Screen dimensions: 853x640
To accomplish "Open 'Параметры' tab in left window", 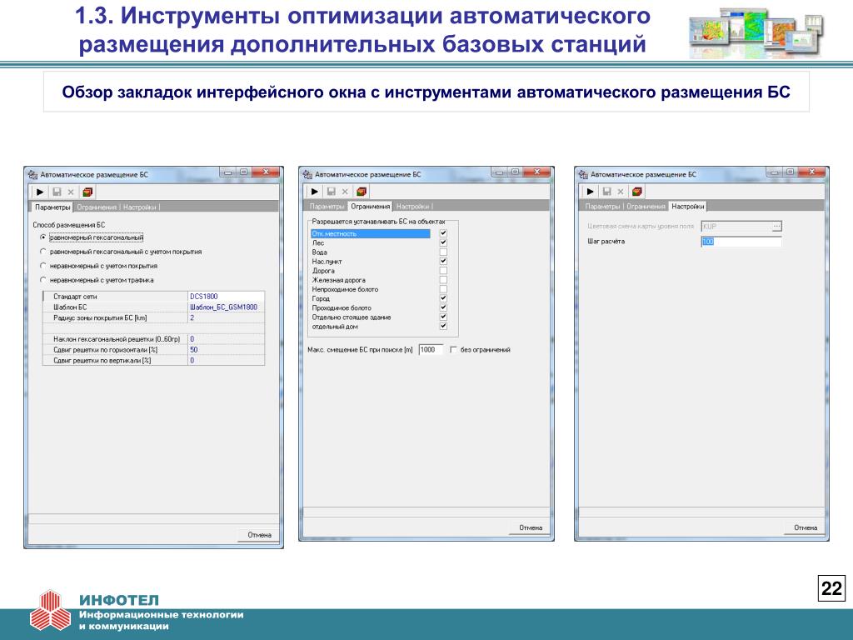I will click(x=52, y=207).
